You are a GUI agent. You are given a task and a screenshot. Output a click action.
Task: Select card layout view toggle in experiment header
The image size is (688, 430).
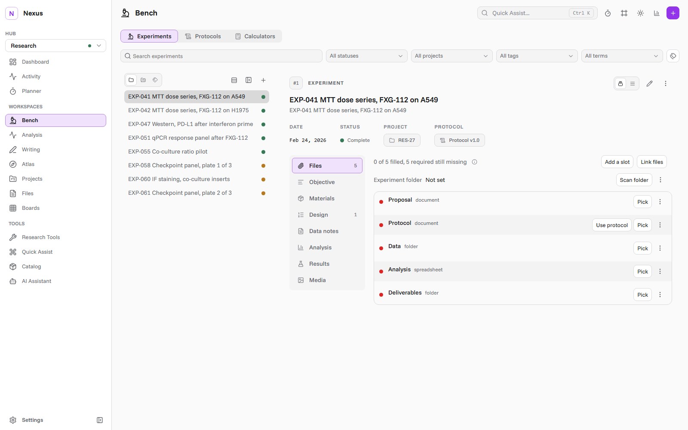click(620, 83)
